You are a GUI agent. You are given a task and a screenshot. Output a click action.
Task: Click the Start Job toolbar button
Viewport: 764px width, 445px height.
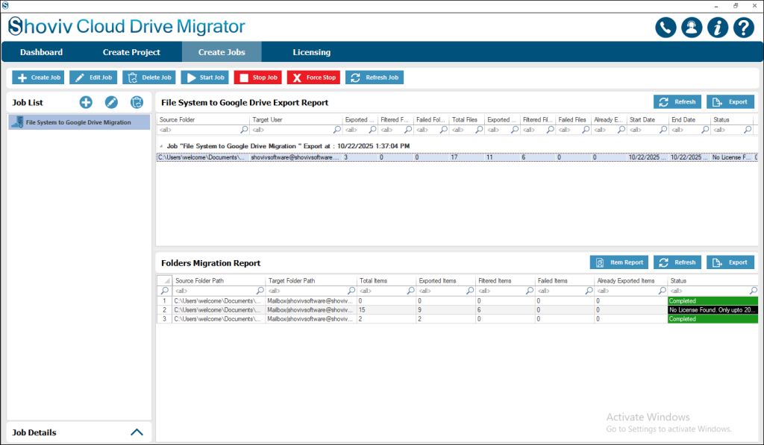205,78
